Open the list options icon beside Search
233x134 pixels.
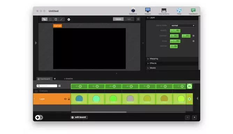coord(59,86)
